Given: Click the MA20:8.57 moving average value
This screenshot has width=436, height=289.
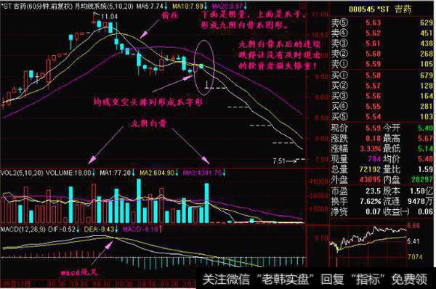Looking at the screenshot, I should coord(227,7).
